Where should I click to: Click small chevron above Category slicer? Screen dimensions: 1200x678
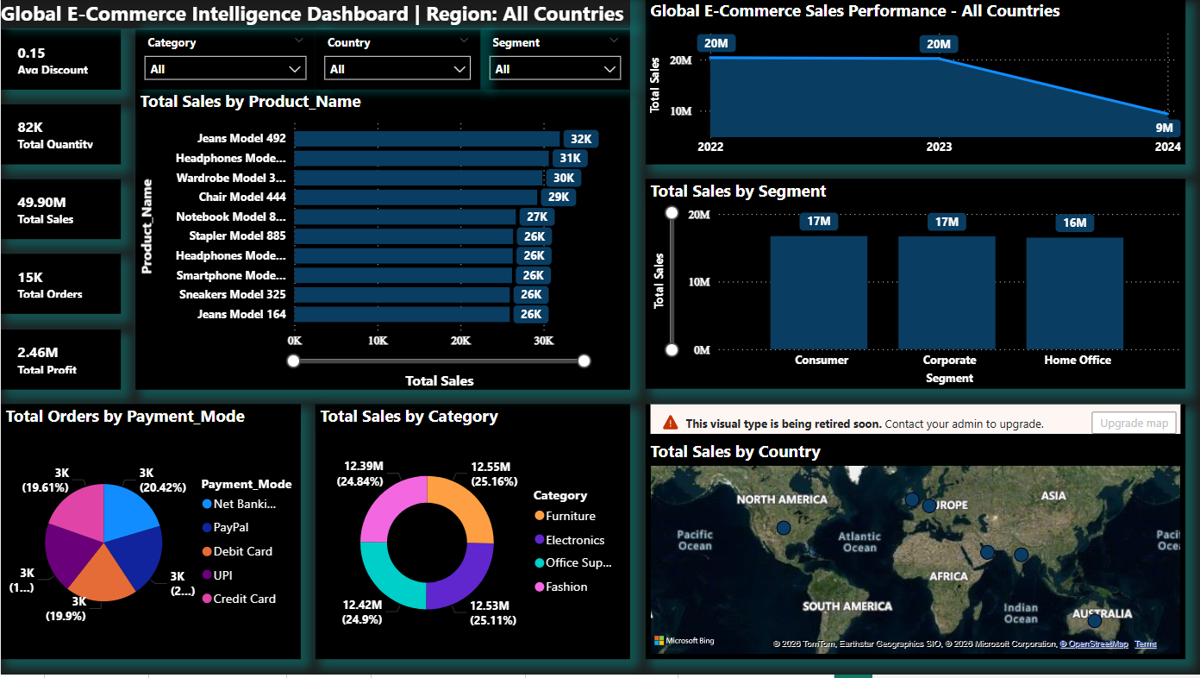click(299, 41)
